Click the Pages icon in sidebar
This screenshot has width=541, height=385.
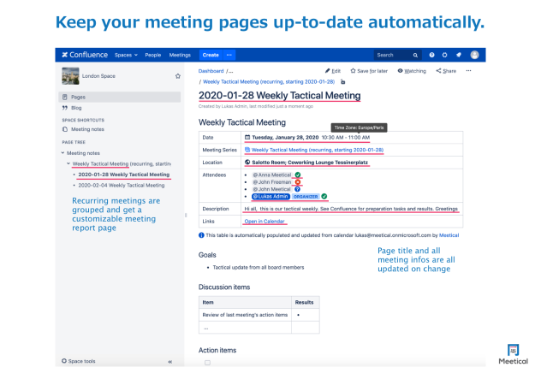(65, 97)
